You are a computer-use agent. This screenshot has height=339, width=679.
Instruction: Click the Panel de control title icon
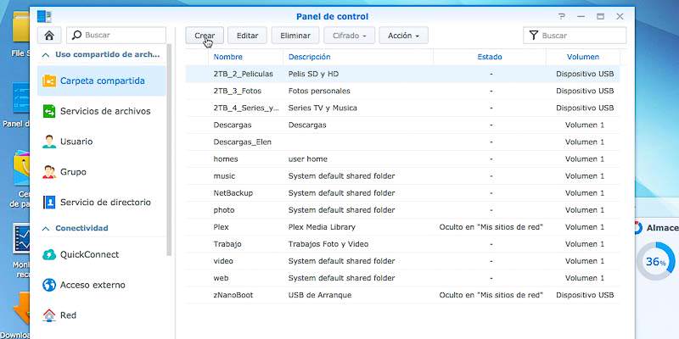pos(44,16)
